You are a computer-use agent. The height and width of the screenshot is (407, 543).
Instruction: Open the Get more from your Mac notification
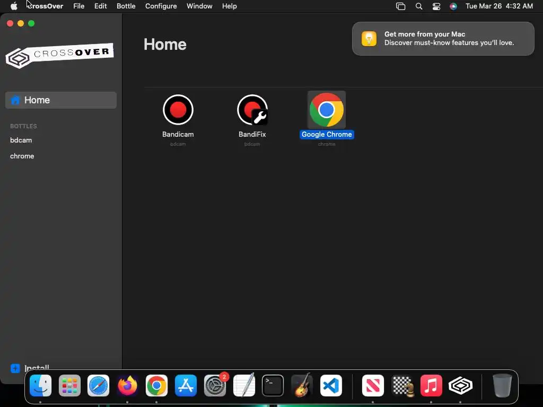tap(443, 39)
